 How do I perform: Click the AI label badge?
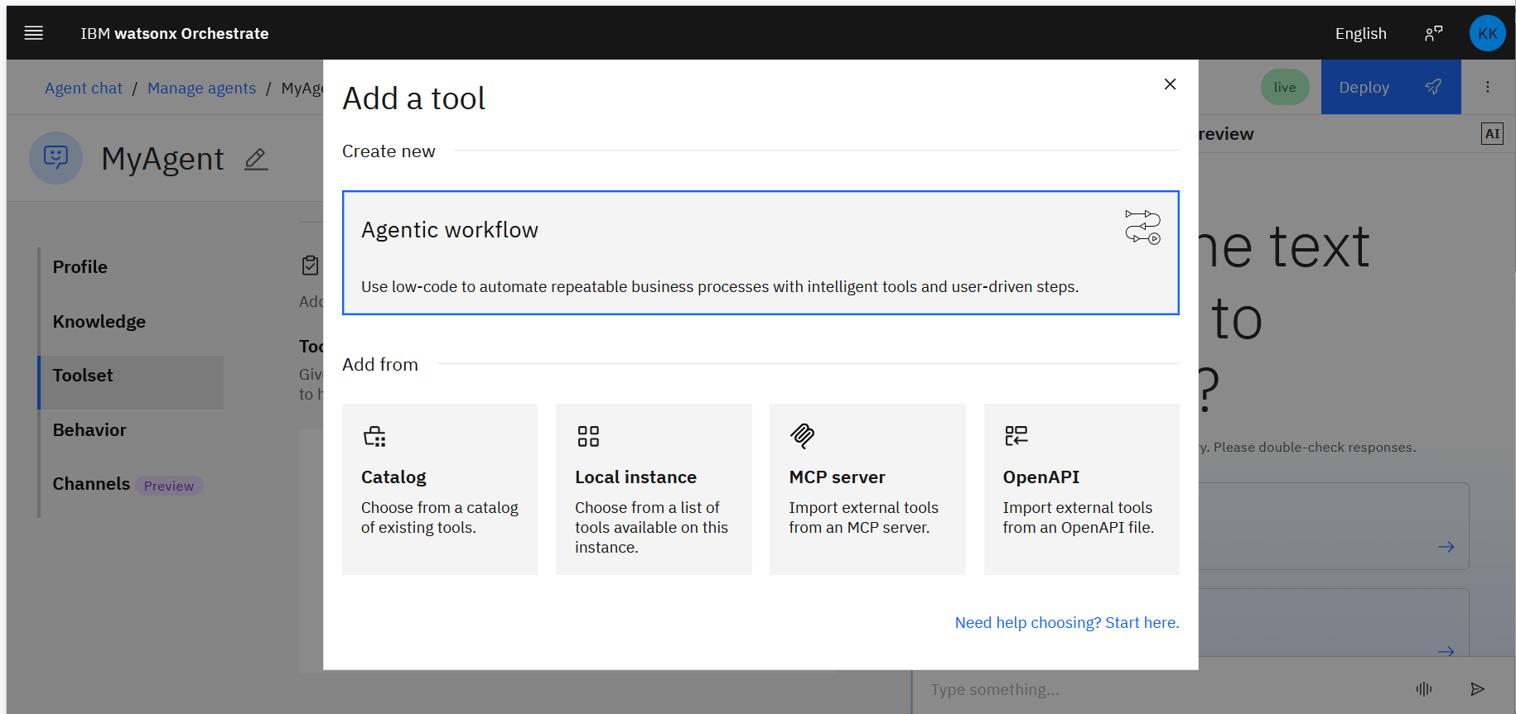(1492, 134)
